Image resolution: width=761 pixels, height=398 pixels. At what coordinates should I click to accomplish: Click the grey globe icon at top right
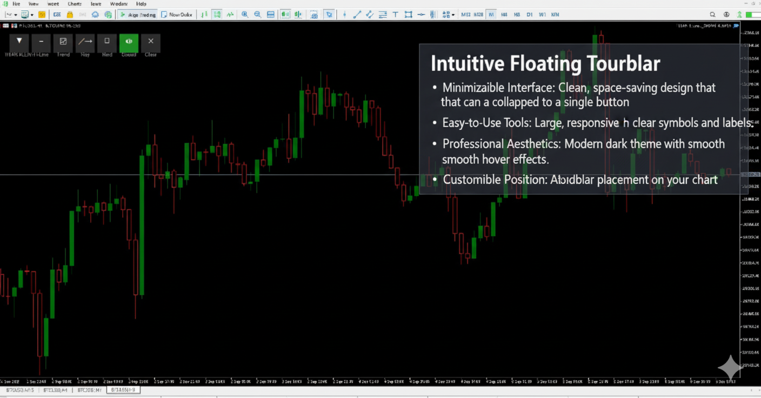click(726, 15)
